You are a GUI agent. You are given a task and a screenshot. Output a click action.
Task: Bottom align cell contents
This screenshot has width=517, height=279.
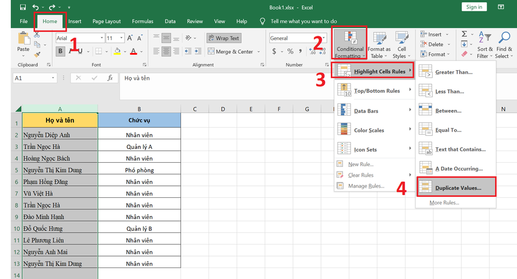click(x=176, y=38)
